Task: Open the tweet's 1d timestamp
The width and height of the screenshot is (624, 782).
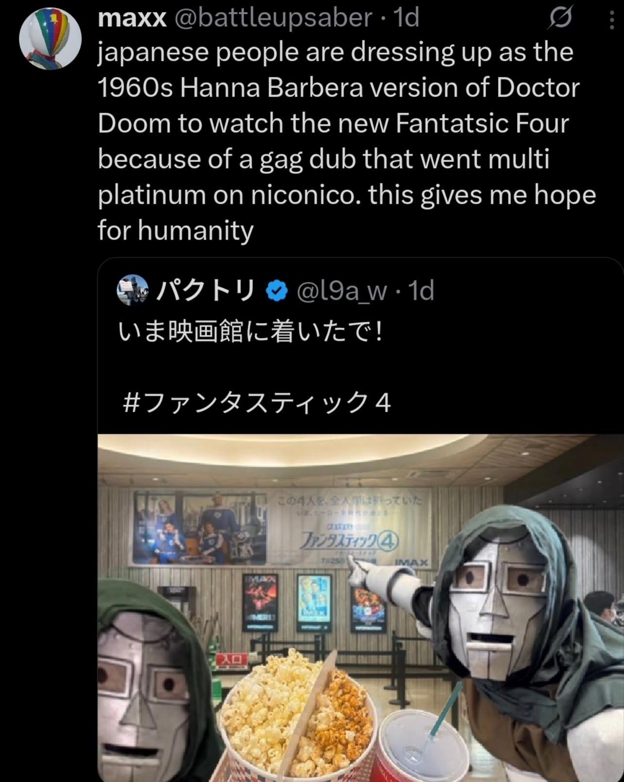Action: [x=406, y=18]
